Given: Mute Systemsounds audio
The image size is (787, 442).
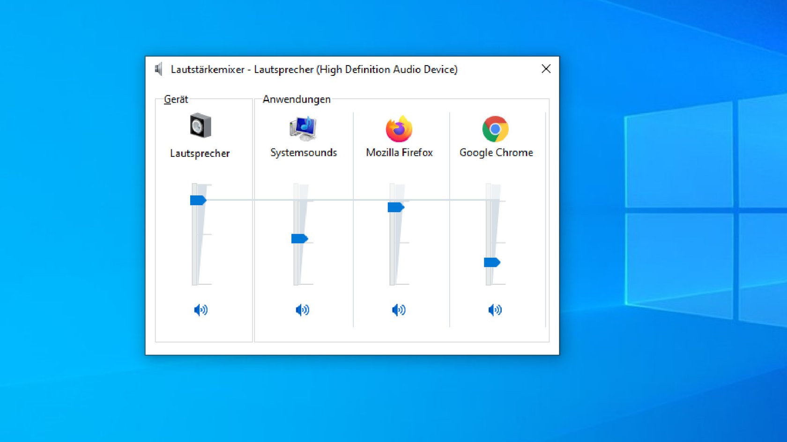Looking at the screenshot, I should pos(302,310).
